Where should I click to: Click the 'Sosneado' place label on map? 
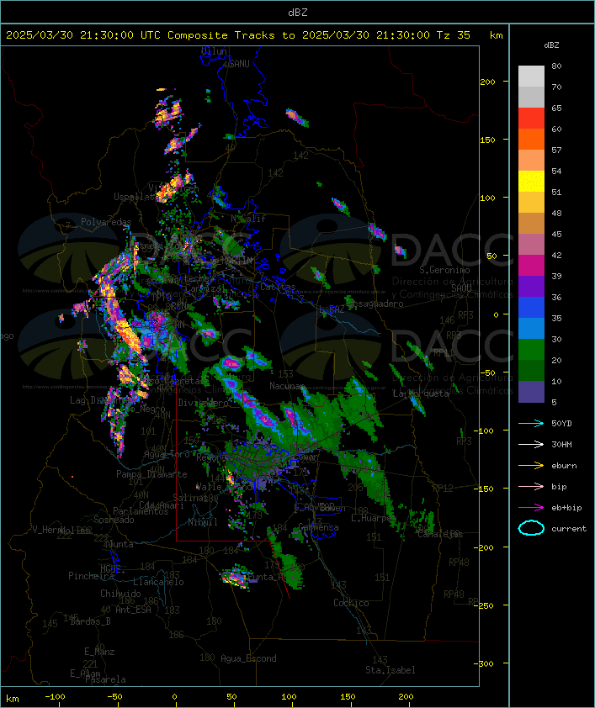(114, 520)
